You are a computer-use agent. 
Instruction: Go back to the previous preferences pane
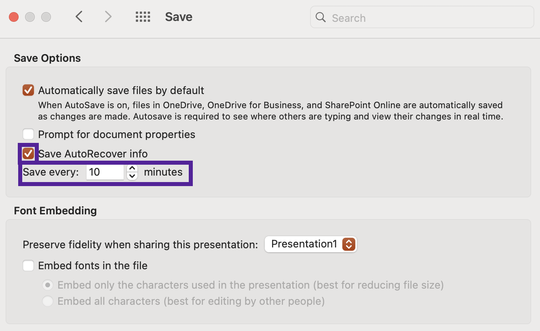pyautogui.click(x=79, y=17)
